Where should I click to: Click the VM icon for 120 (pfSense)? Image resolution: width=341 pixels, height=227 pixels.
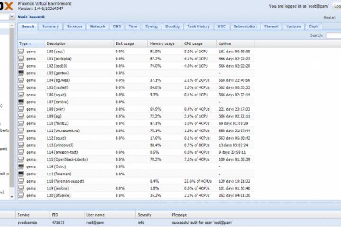click(x=21, y=195)
